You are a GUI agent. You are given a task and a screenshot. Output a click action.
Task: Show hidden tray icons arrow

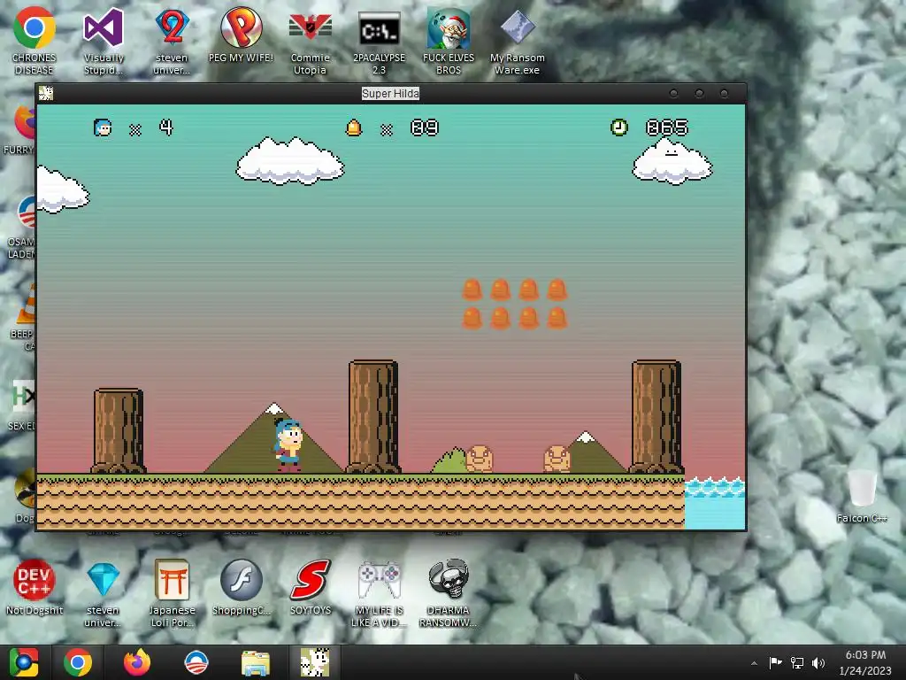[x=754, y=663]
